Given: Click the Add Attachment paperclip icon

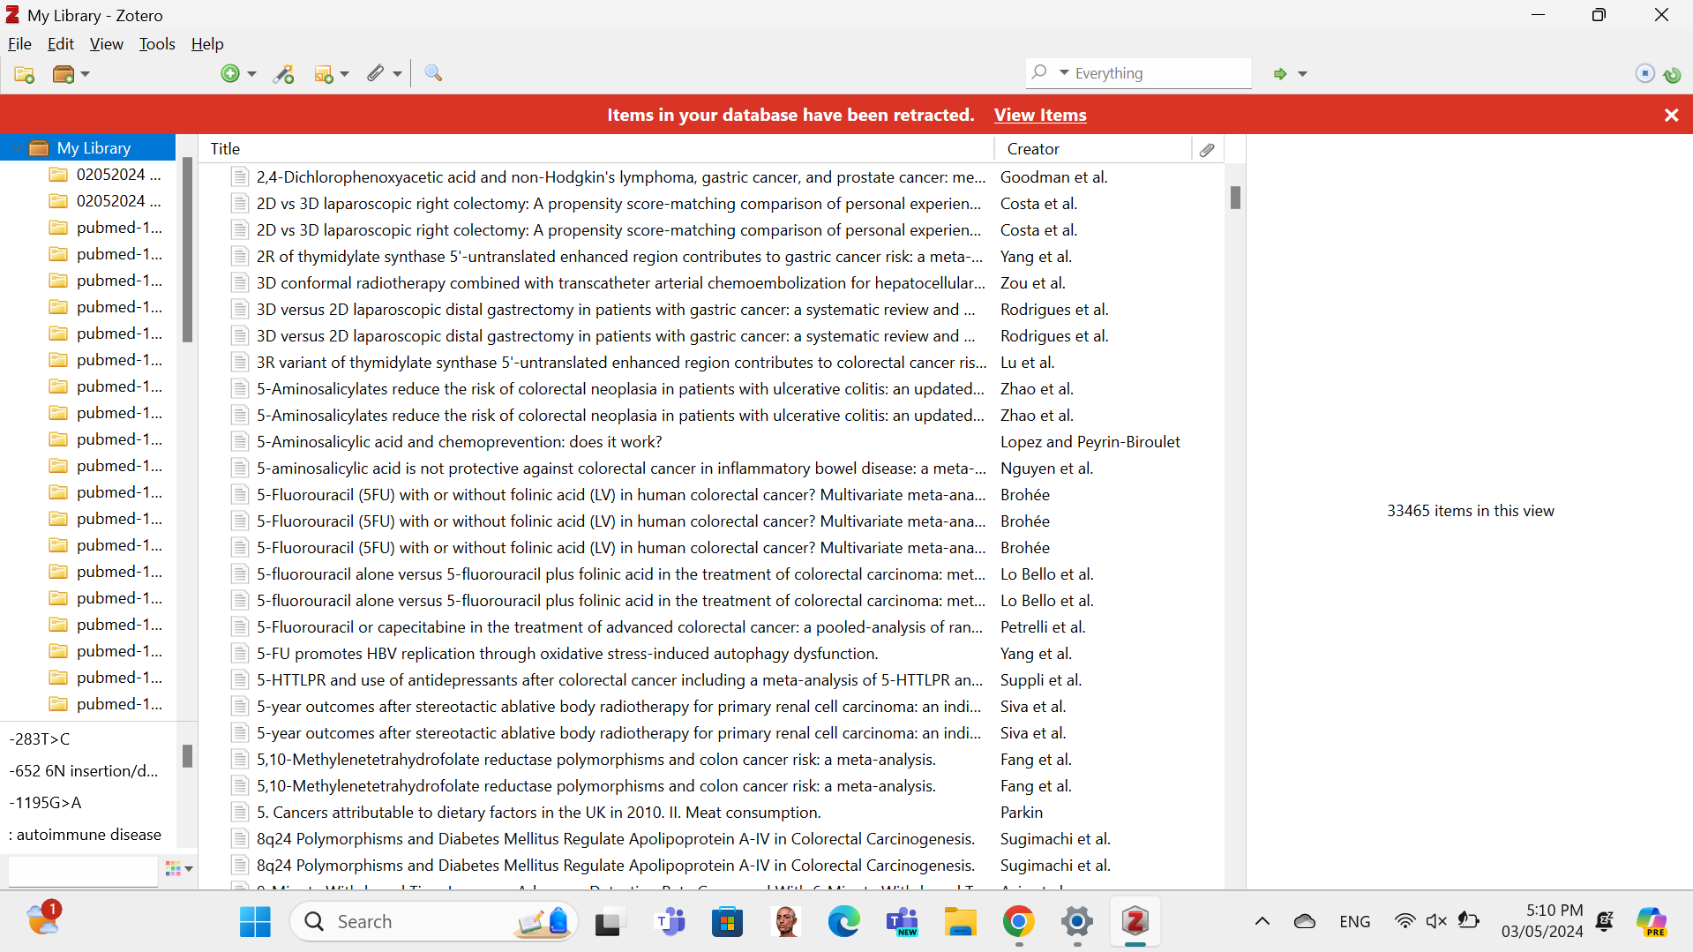Looking at the screenshot, I should coord(376,74).
